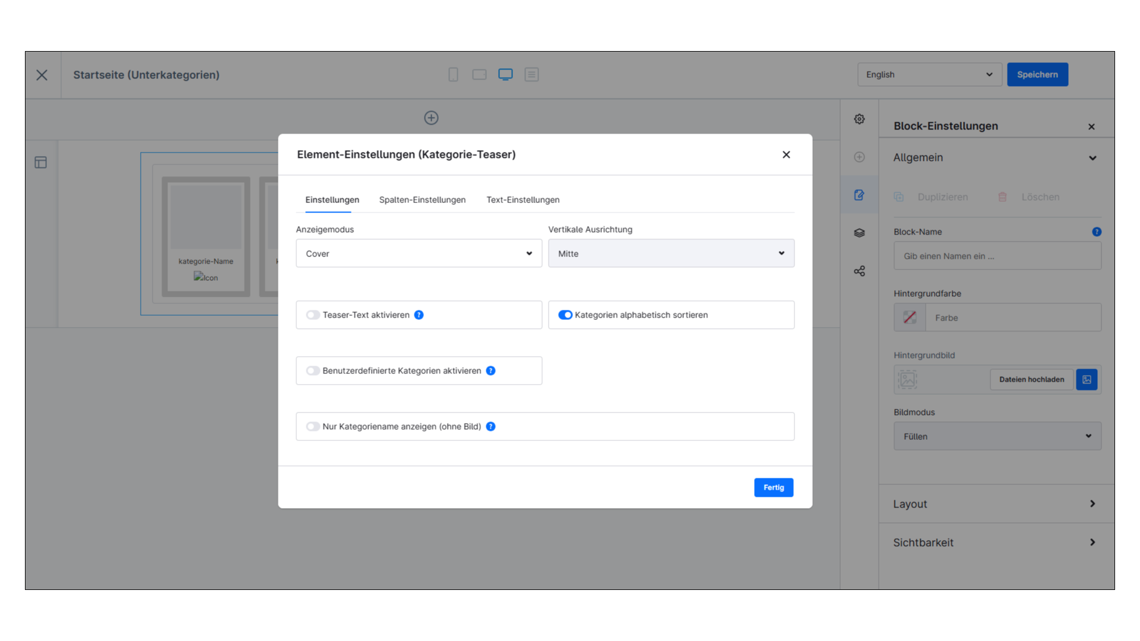Viewport: 1140px width, 641px height.
Task: Open page settings gear in sidebar
Action: tap(859, 119)
